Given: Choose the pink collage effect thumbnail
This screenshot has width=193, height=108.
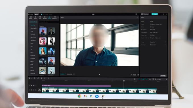Looking at the screenshot, I should point(43,41).
